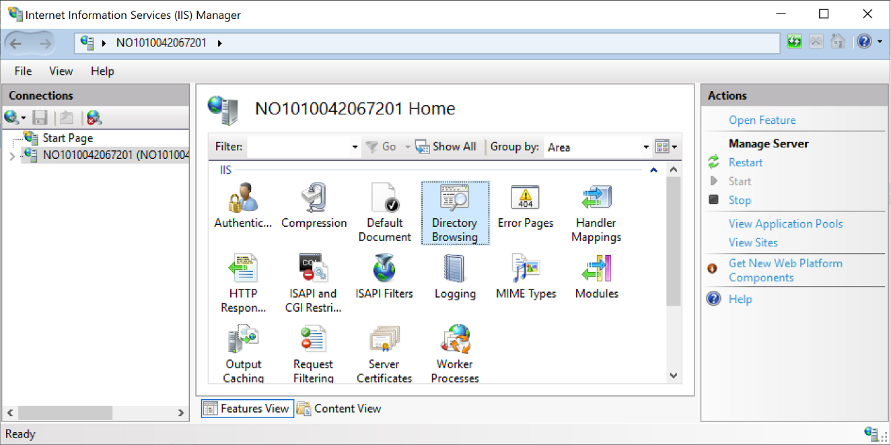Image resolution: width=891 pixels, height=445 pixels.
Task: Open the Group by Area dropdown
Action: click(x=645, y=147)
